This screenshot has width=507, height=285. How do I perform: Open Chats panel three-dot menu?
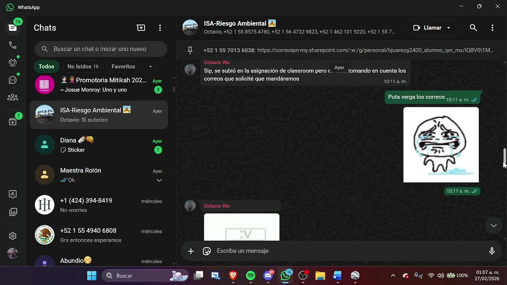(x=160, y=28)
